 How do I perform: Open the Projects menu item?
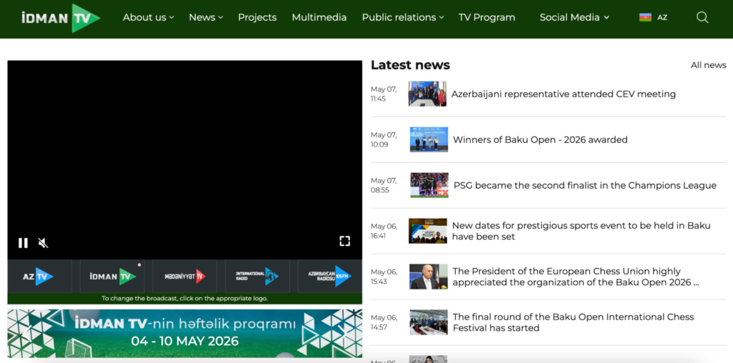pyautogui.click(x=257, y=18)
